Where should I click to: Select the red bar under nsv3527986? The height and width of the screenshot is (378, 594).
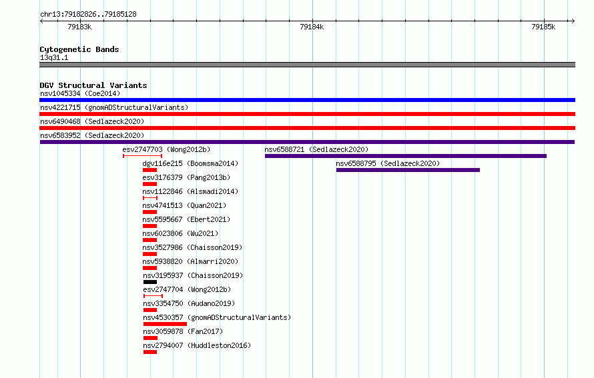point(150,254)
